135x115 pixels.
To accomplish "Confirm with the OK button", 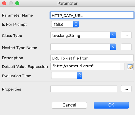I will tap(111, 105).
